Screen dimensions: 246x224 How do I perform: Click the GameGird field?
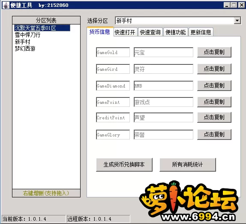[113, 69]
